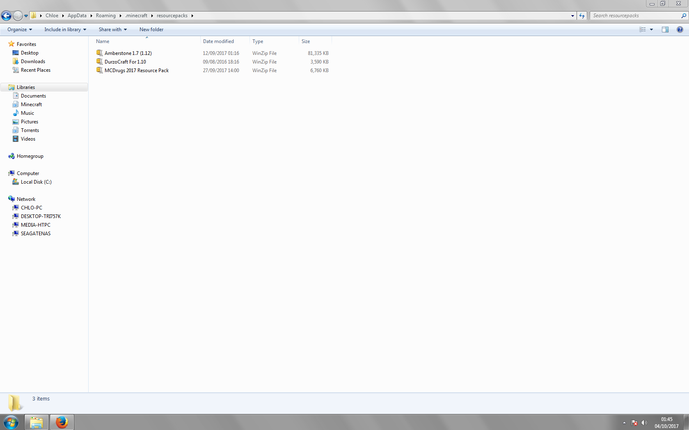Open the Pictures library
This screenshot has height=430, width=689.
[30, 122]
